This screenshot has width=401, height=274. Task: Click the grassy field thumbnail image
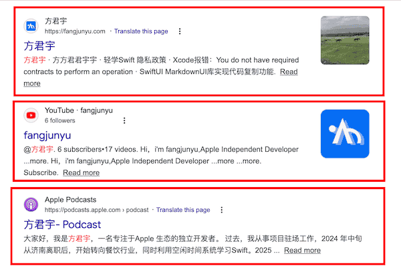point(345,40)
